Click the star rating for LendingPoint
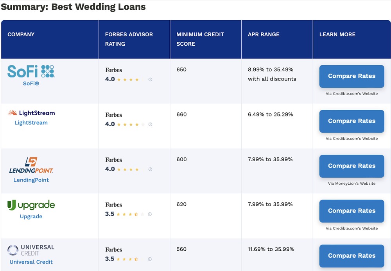This screenshot has height=271, width=391. [131, 169]
